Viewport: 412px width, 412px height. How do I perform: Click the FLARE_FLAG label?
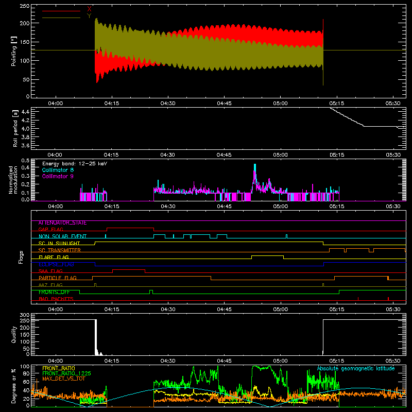(x=54, y=257)
